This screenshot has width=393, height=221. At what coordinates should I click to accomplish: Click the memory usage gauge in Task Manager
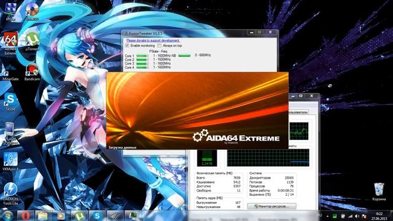pos(207,158)
